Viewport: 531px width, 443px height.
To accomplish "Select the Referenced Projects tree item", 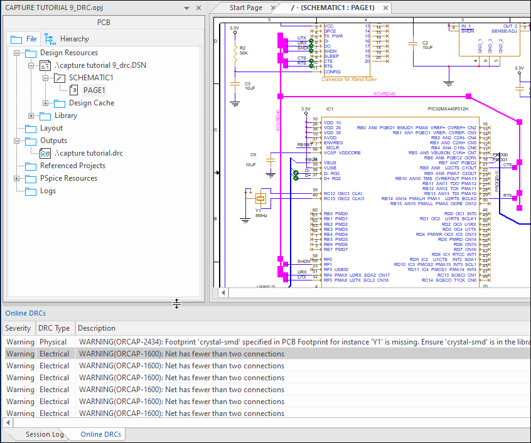I will 72,166.
